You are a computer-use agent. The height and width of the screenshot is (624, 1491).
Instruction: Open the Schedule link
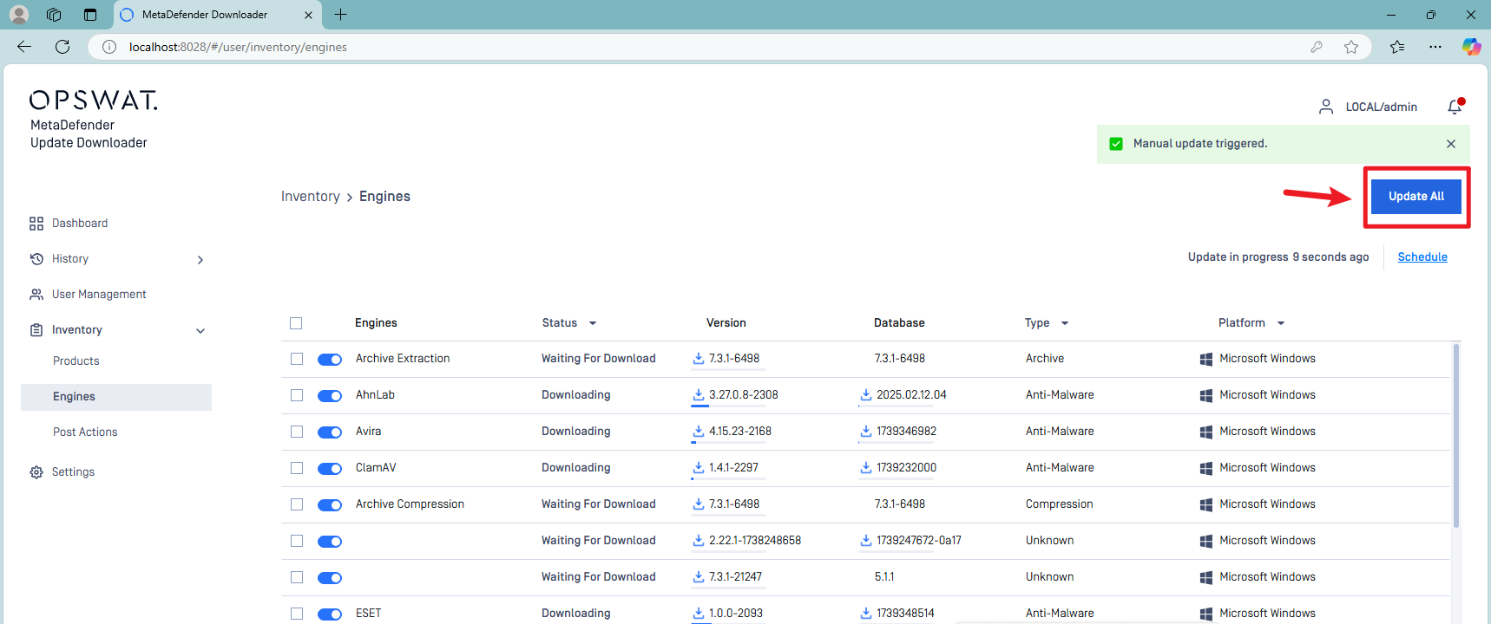(1422, 257)
